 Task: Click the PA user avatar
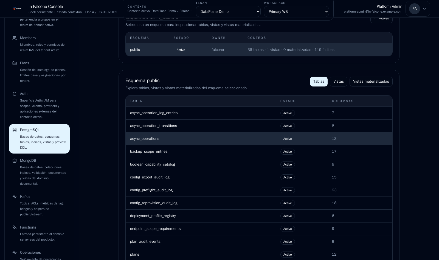[415, 9]
